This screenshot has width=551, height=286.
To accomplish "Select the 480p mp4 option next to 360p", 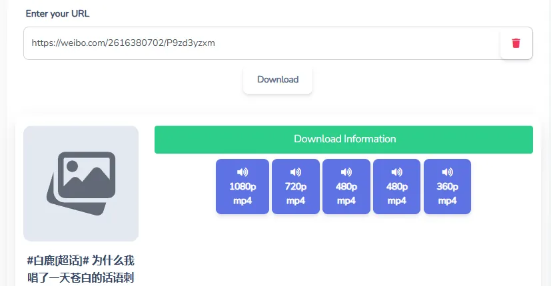I will pos(396,186).
